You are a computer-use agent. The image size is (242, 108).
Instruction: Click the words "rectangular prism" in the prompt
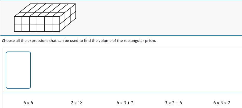pyautogui.click(x=140, y=41)
